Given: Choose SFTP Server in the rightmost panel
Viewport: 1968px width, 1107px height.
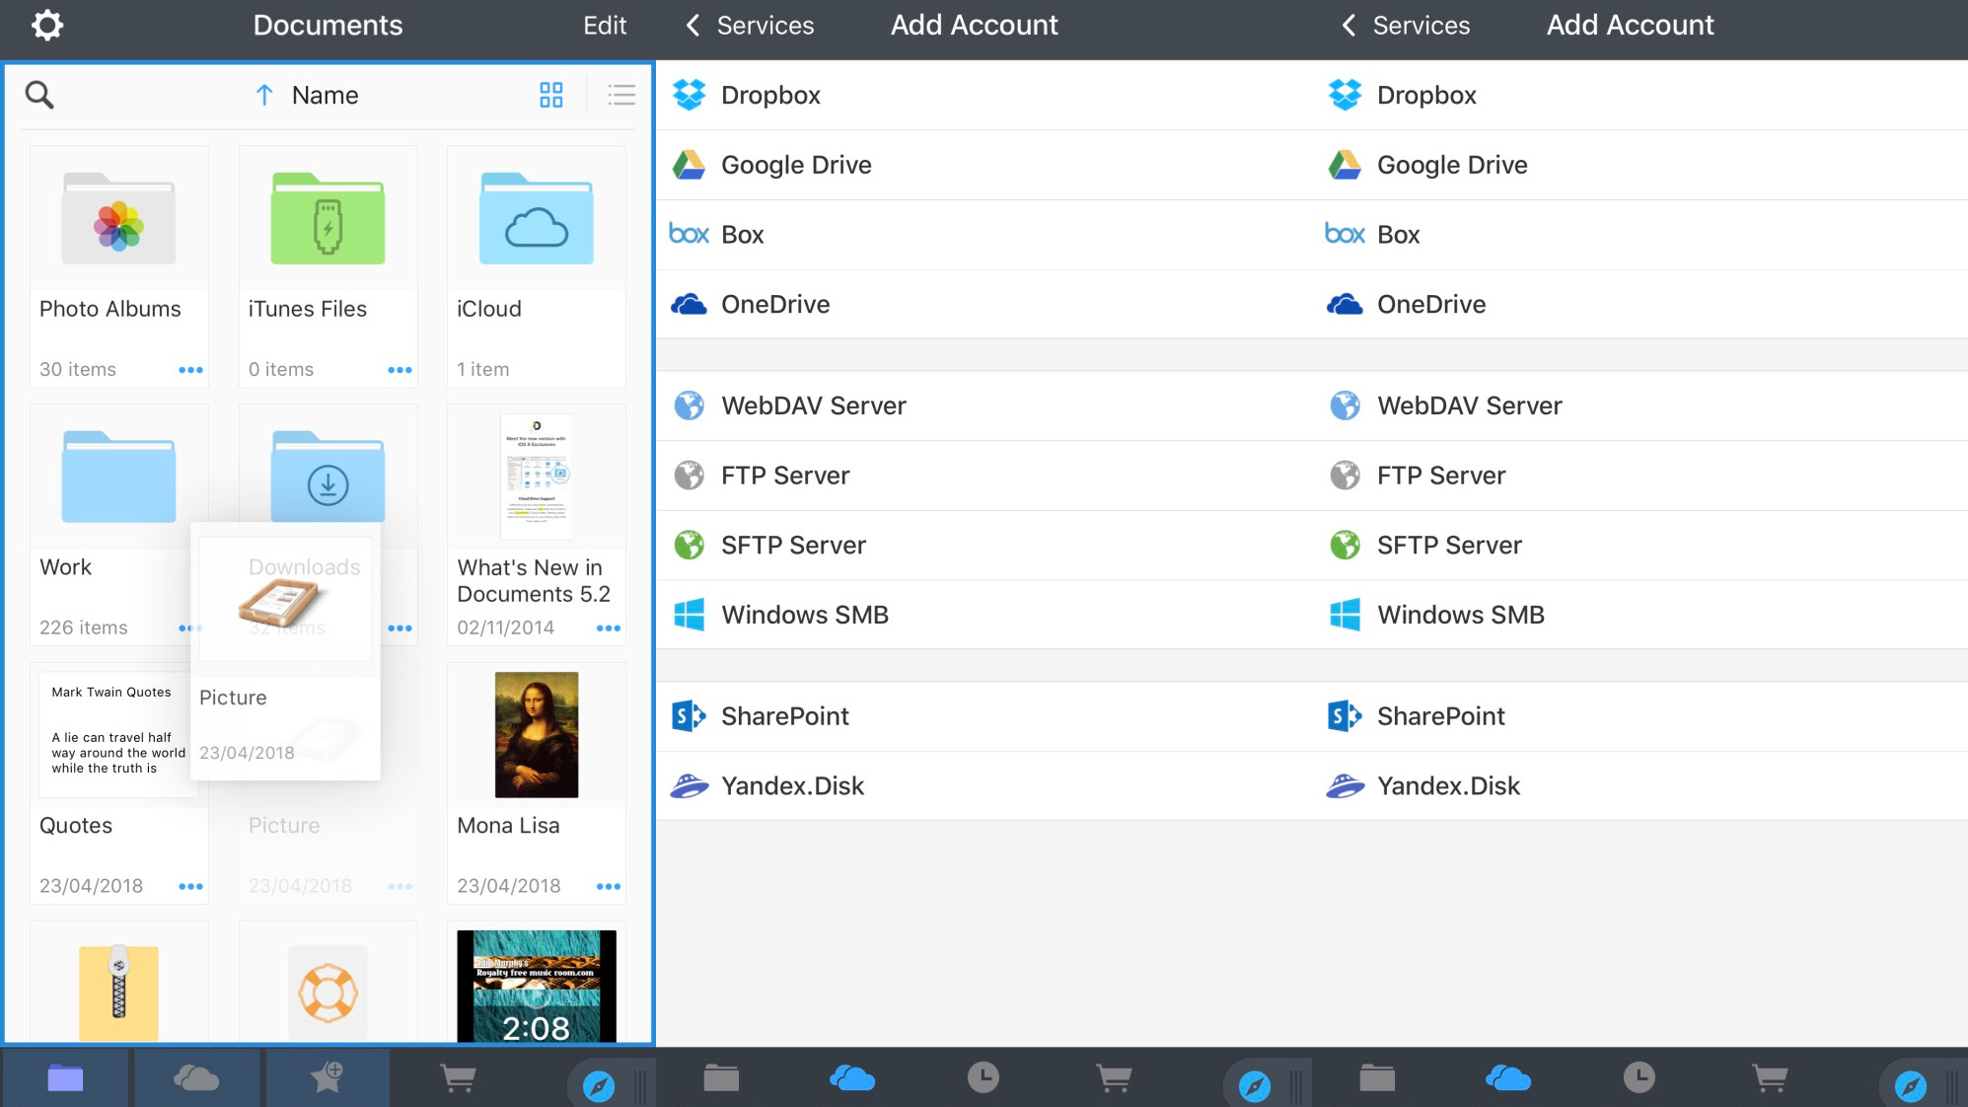Looking at the screenshot, I should (x=1640, y=545).
